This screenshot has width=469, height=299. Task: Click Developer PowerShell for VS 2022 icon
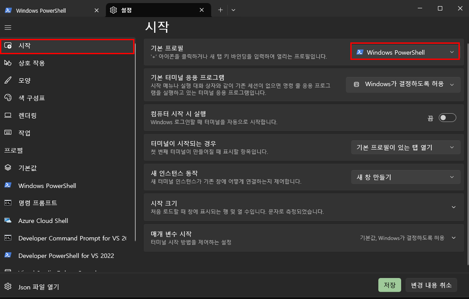click(x=8, y=255)
